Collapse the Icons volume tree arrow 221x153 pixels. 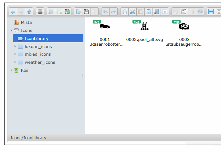[x=11, y=30]
